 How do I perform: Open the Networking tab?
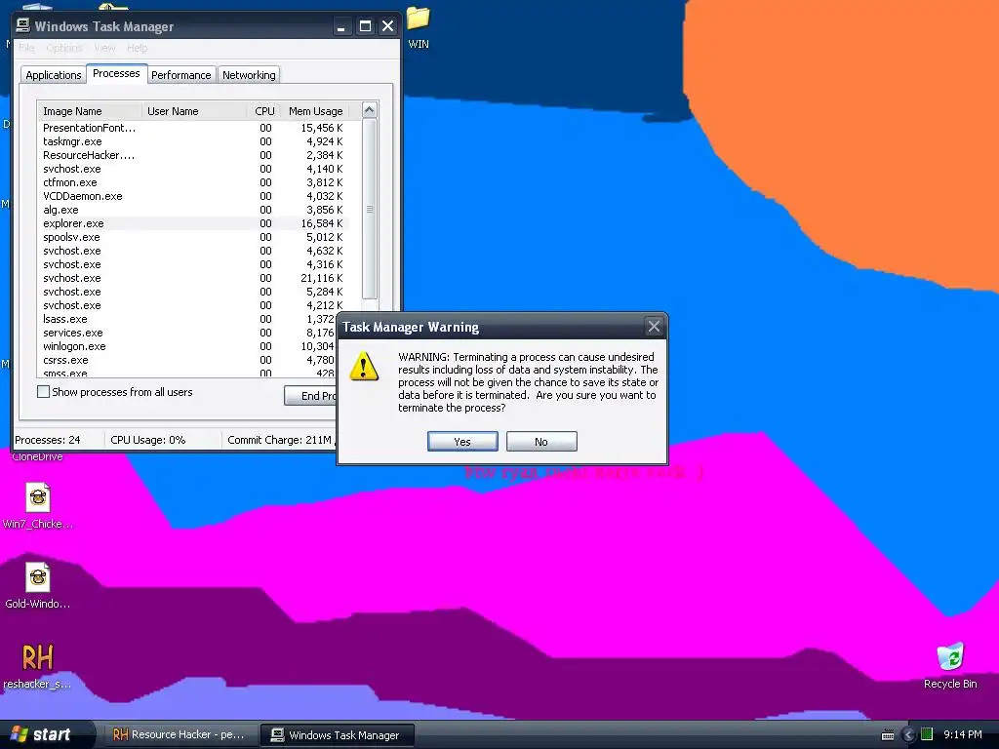pos(249,75)
